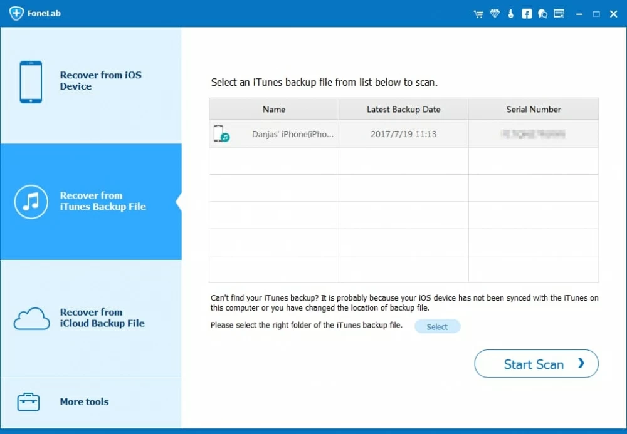This screenshot has width=627, height=434.
Task: Select Recover from iTunes Backup File tab
Action: (x=91, y=202)
